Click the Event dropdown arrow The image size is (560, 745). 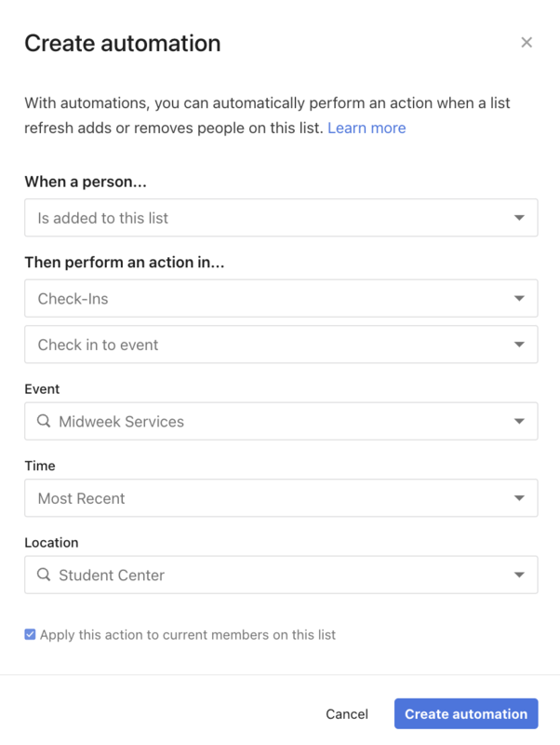pyautogui.click(x=519, y=421)
